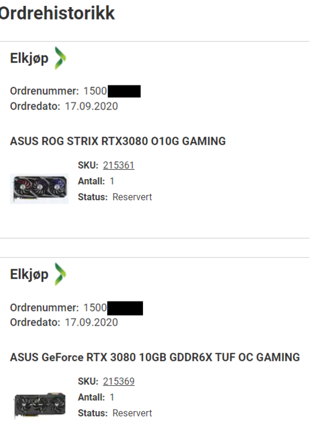Screen dimensions: 310x424
Task: Click the Reservert status of TUF OC order
Action: coord(132,413)
